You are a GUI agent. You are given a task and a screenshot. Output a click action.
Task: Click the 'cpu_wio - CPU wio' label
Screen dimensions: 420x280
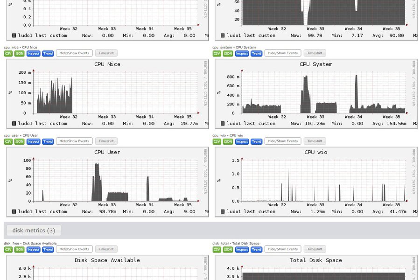pyautogui.click(x=228, y=135)
